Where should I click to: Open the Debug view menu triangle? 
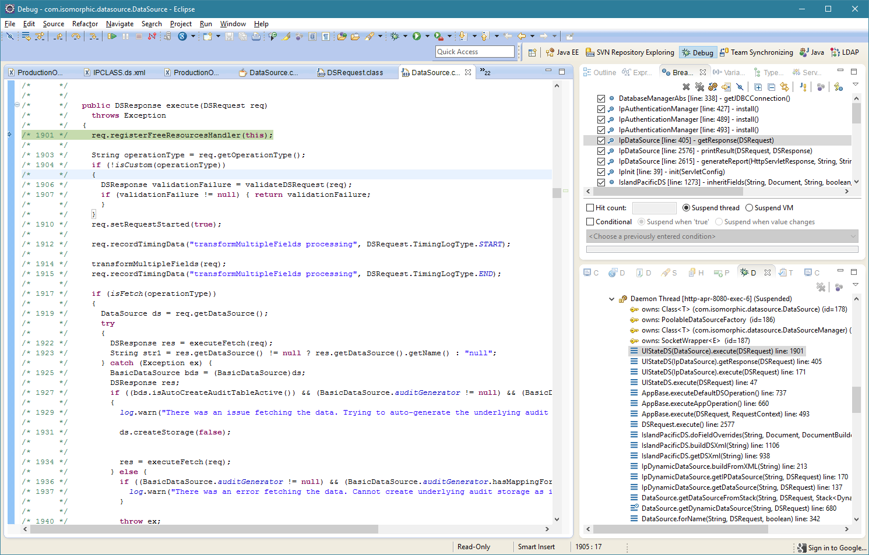[856, 285]
